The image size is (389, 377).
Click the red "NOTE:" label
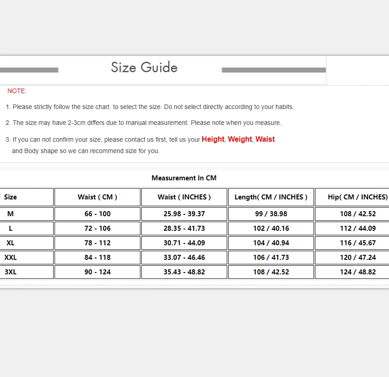pyautogui.click(x=17, y=91)
